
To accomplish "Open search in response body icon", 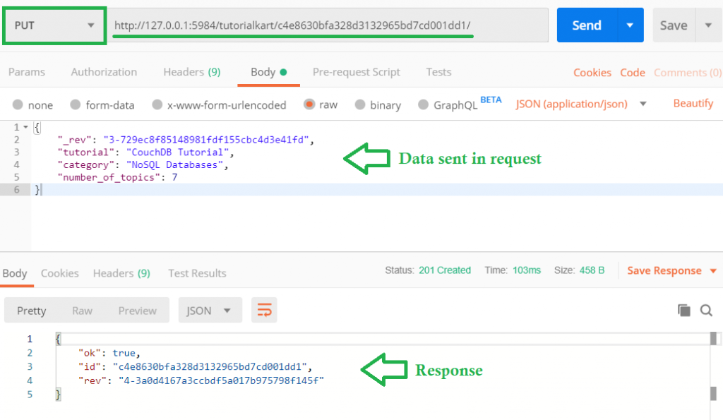I will click(x=706, y=311).
